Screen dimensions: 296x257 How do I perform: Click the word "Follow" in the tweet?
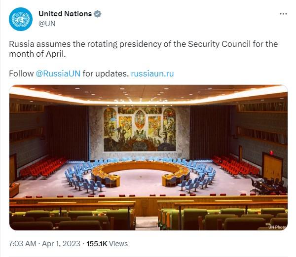pos(21,73)
